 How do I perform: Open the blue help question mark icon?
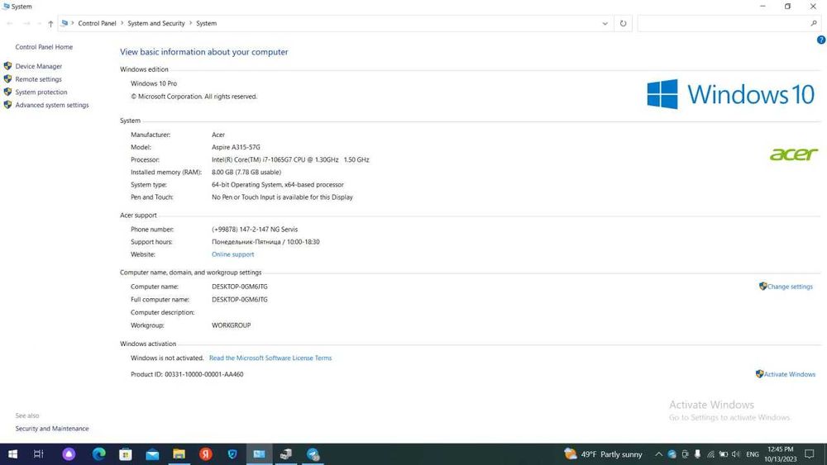click(x=821, y=40)
